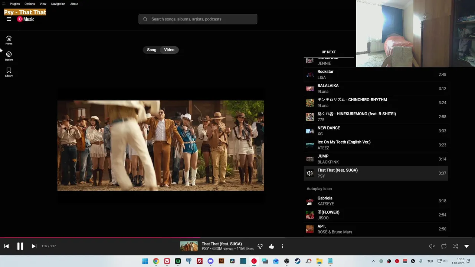Play Gabriela by KATSEYE from autoplay
Image resolution: width=475 pixels, height=267 pixels.
point(376,201)
